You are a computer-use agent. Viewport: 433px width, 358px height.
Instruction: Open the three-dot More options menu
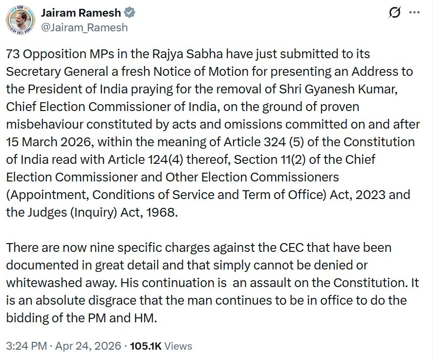414,13
